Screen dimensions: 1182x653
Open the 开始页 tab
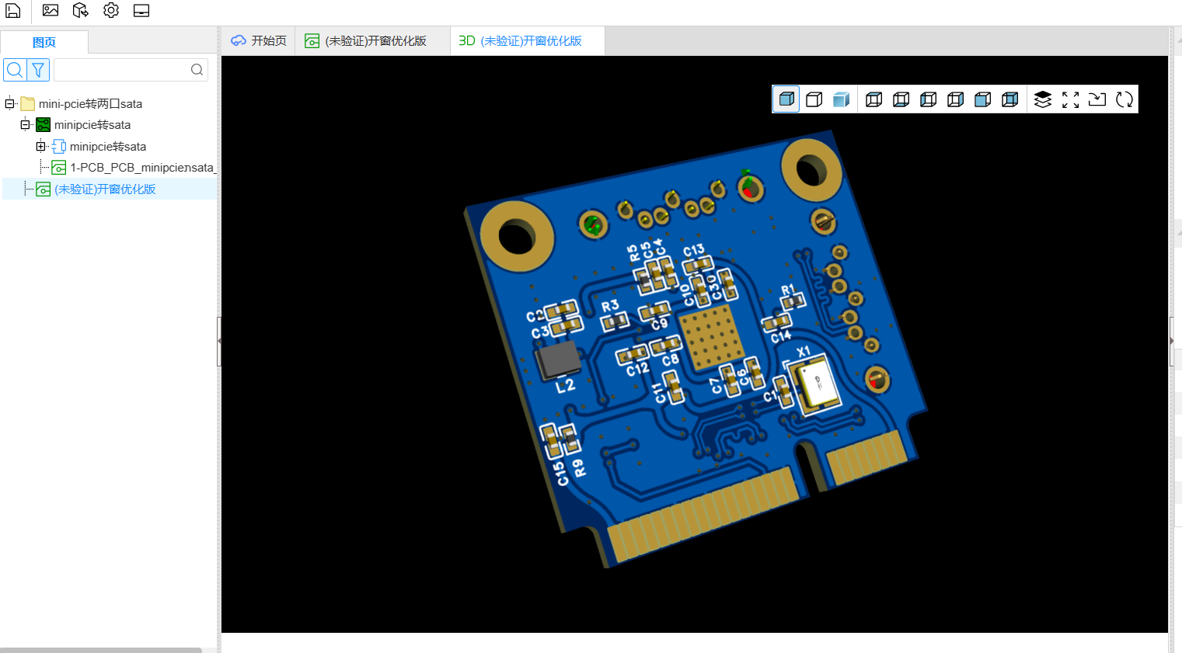[260, 40]
